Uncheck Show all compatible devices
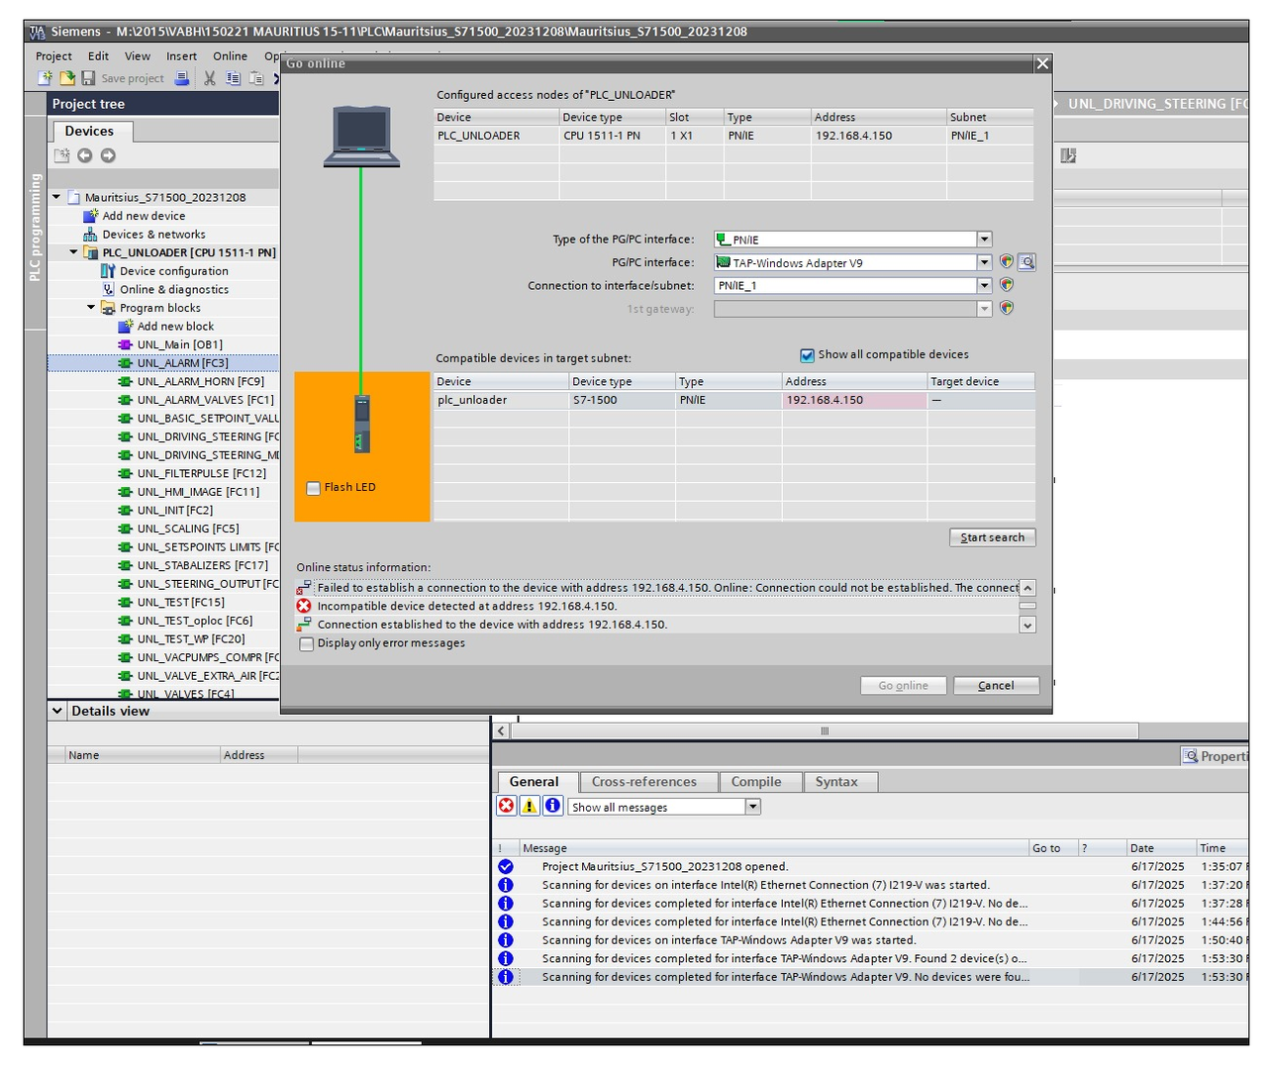Viewport: 1267px width, 1065px height. 807,355
